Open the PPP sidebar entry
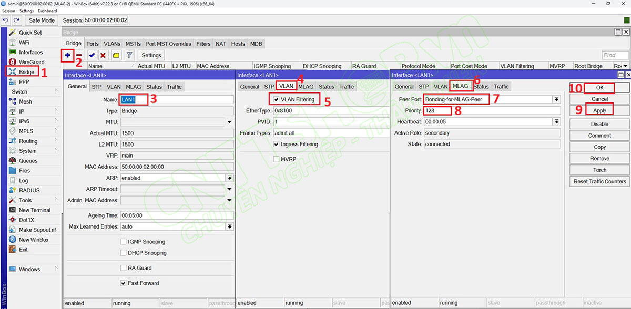Screen dimensions: 631x309 (x=24, y=82)
